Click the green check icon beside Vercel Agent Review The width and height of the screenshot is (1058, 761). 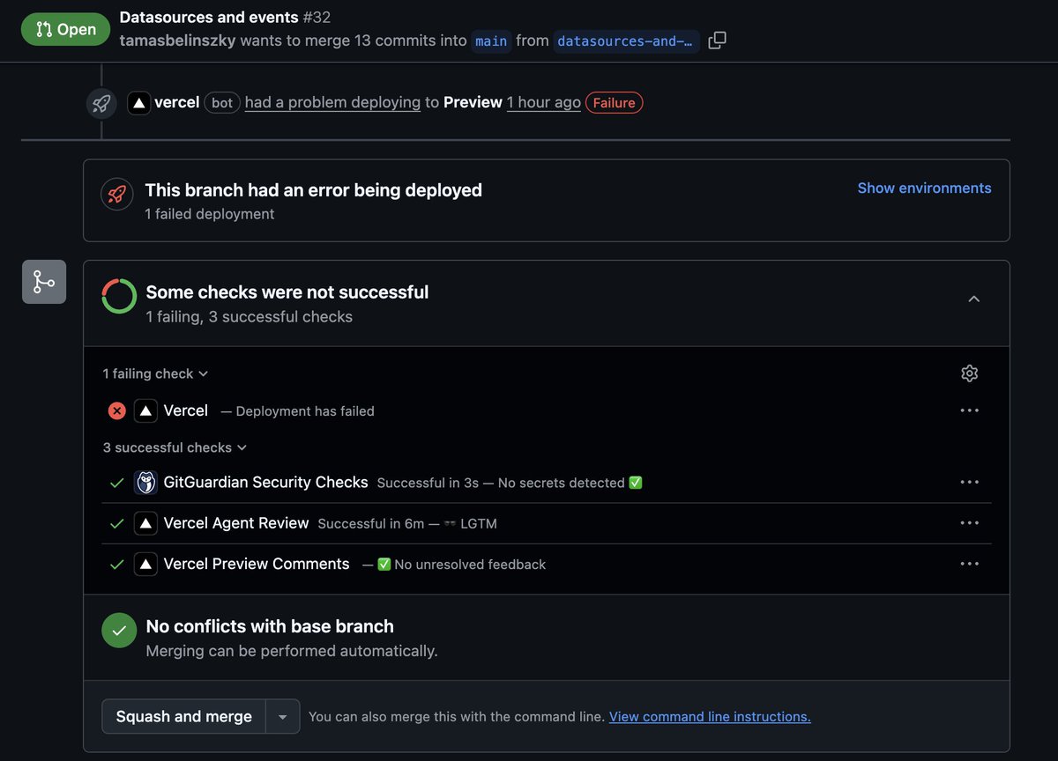pyautogui.click(x=115, y=523)
